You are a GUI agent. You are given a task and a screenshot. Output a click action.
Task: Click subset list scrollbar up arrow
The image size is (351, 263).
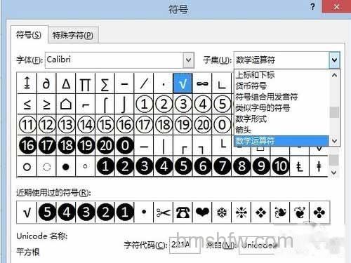334,75
